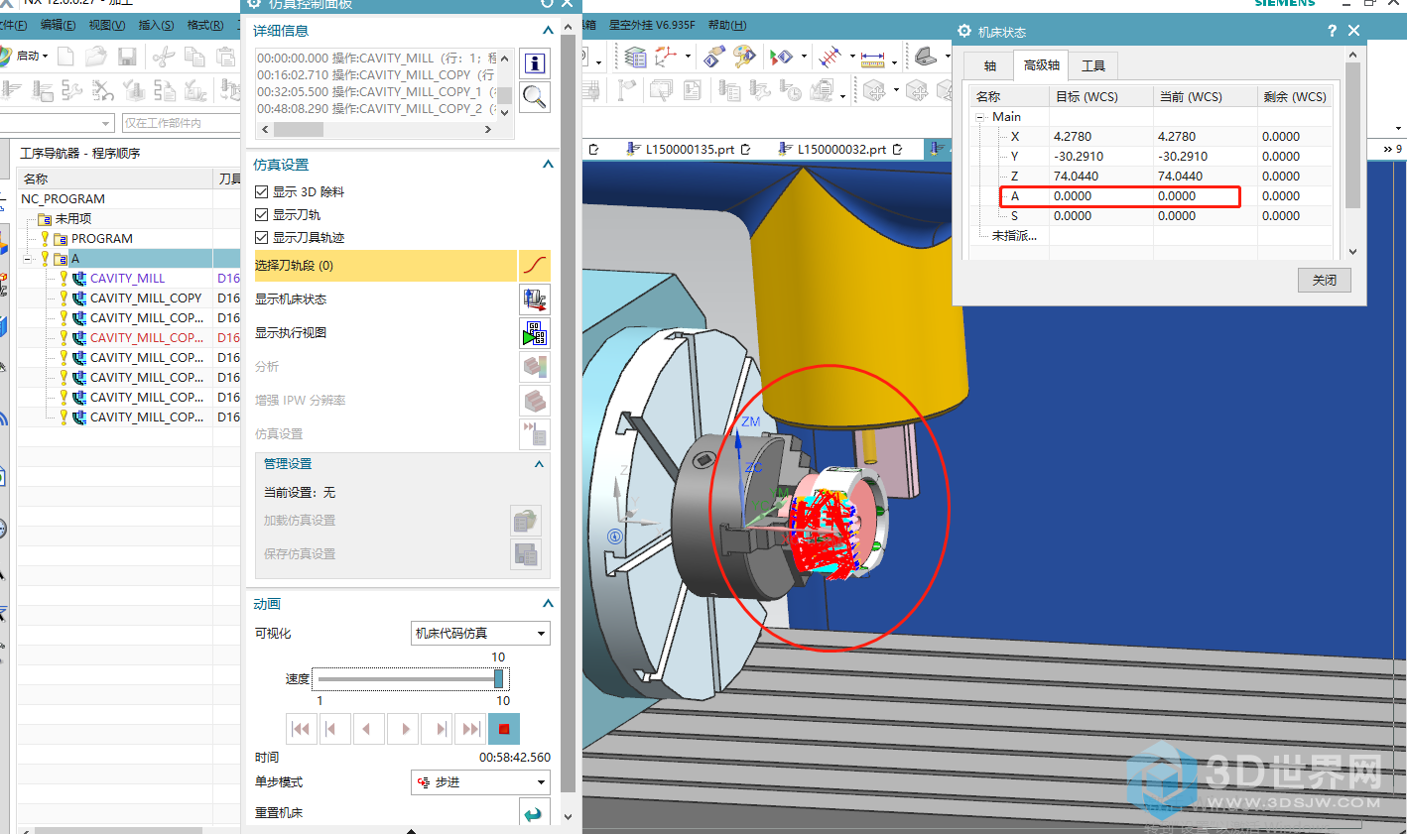Click the stop (red square) playback button
This screenshot has height=834, width=1407.
pyautogui.click(x=504, y=729)
